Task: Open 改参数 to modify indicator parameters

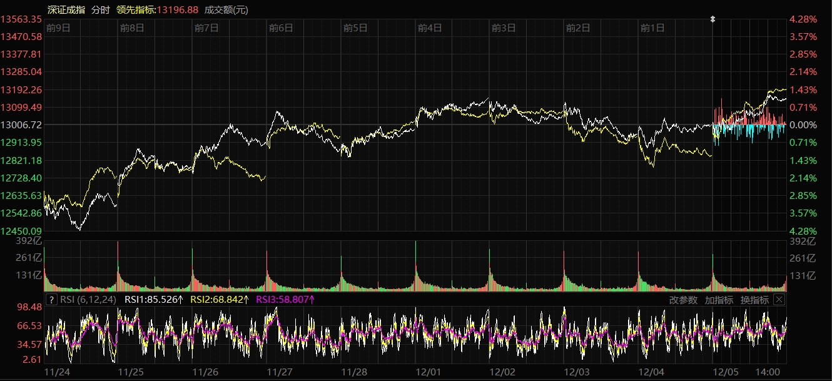Action: coord(683,300)
